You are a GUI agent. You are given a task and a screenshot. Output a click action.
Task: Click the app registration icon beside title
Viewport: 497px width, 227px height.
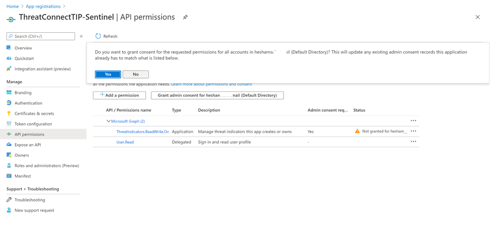11,19
